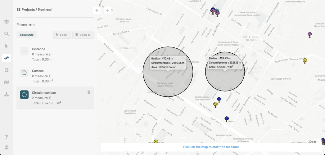Open the polygon drawing tool icon
This screenshot has width=325, height=155.
[x=7, y=70]
